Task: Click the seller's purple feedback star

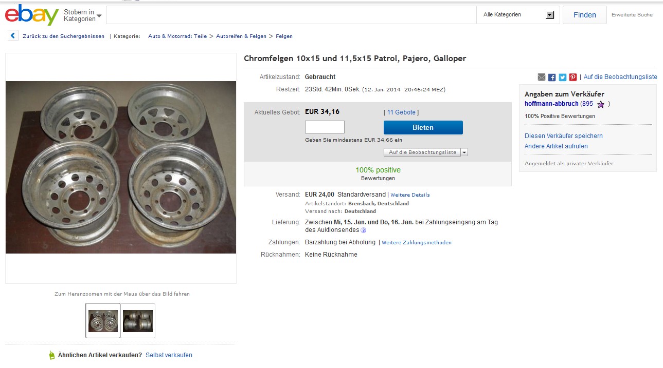Action: point(601,104)
